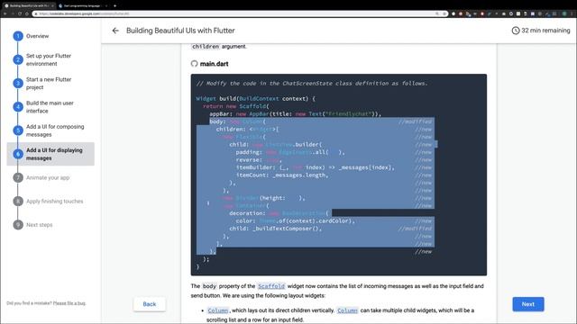Open Build the main user interface step

[x=50, y=107]
